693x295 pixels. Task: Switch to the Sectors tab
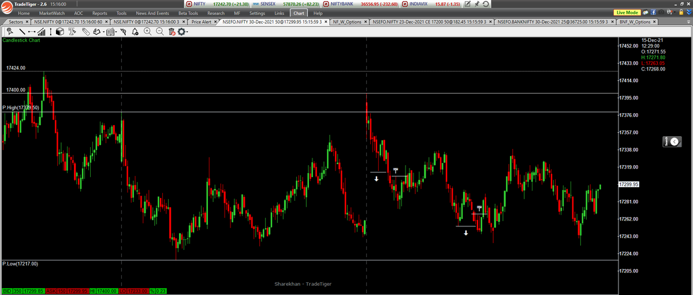pyautogui.click(x=16, y=22)
